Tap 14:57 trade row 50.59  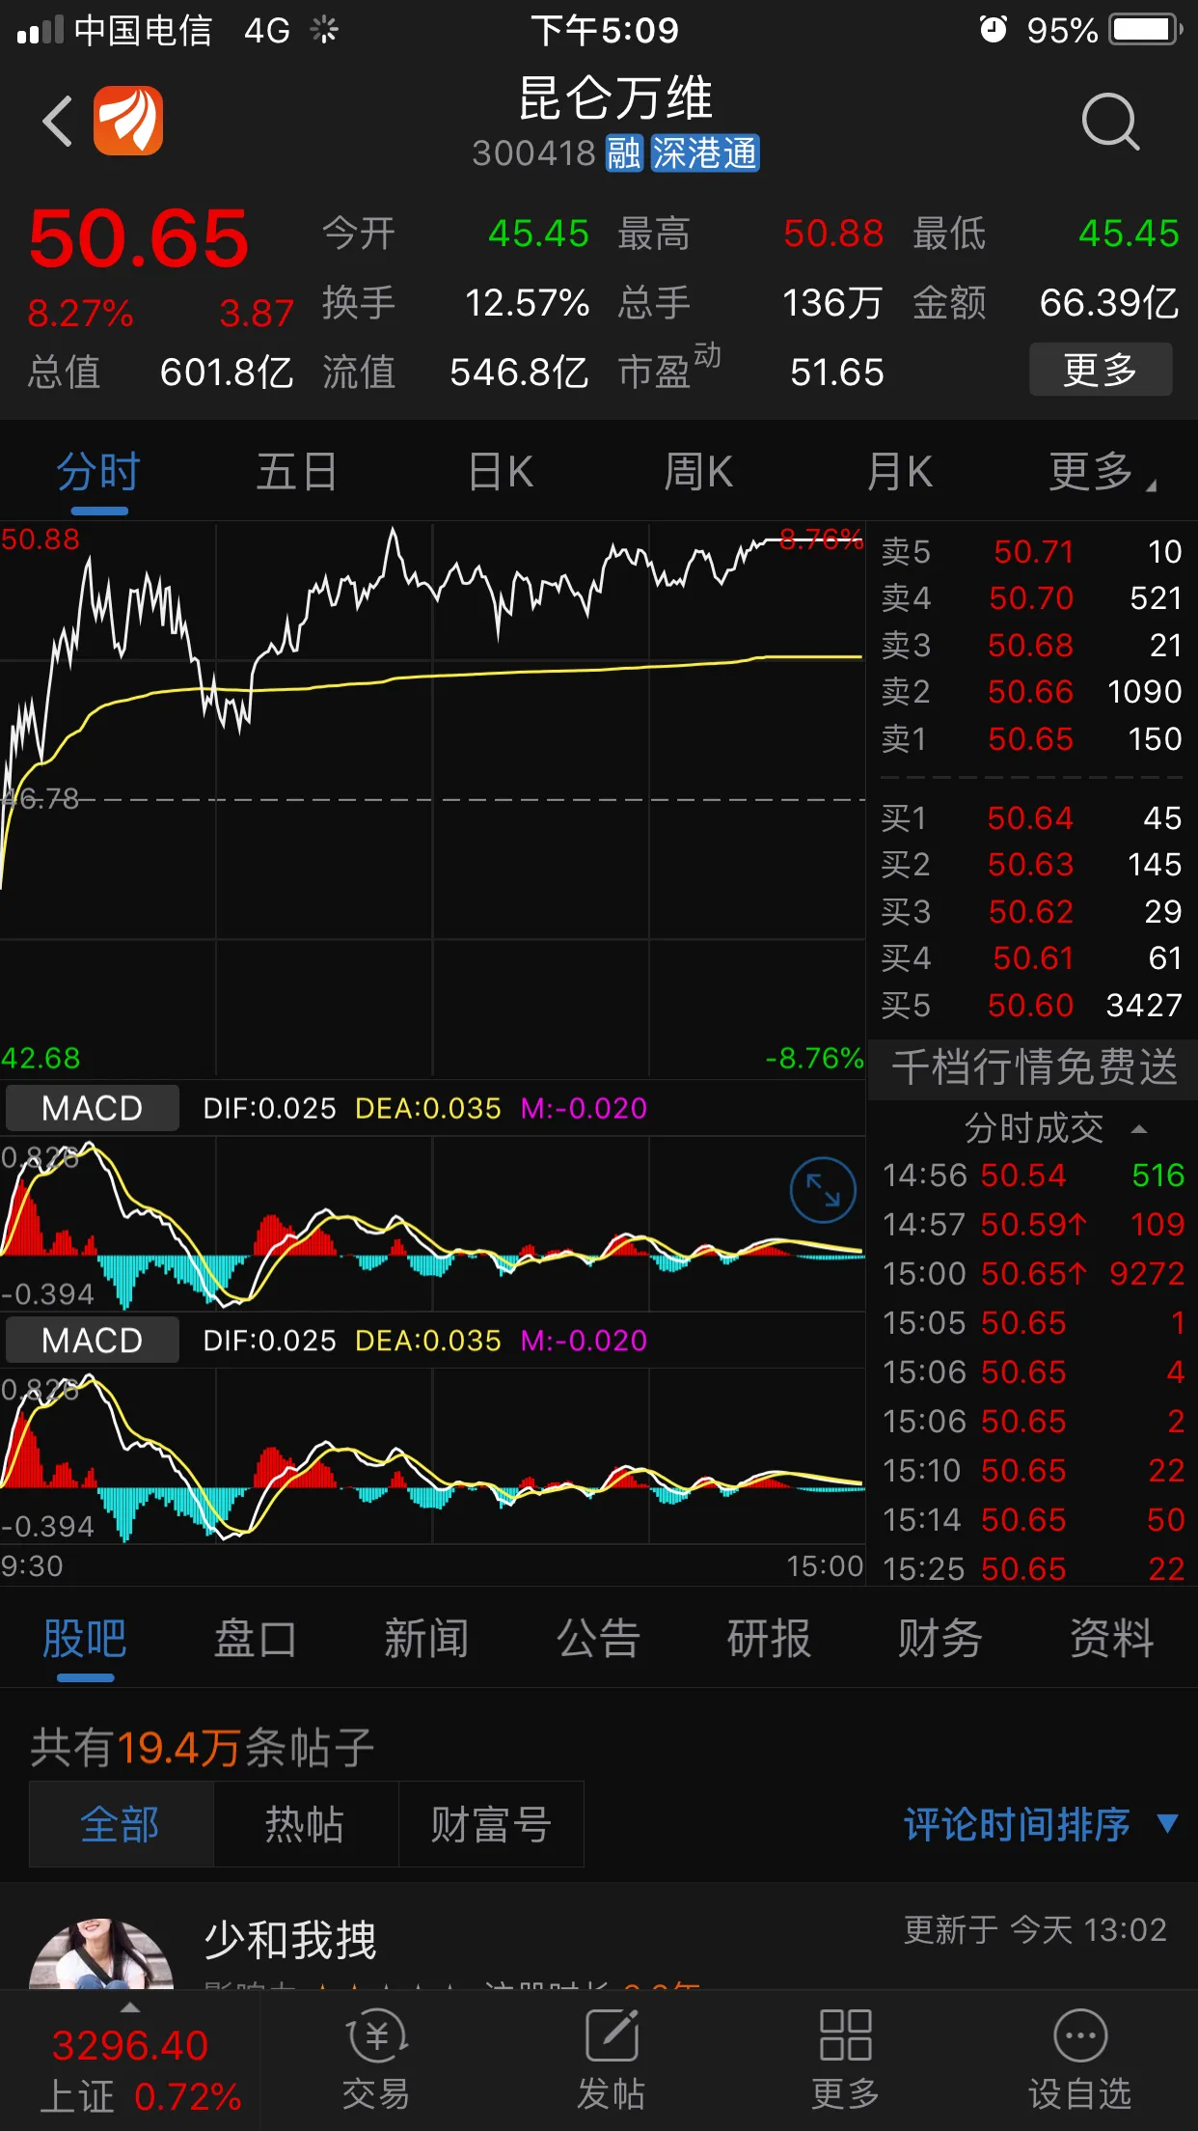(1033, 1225)
